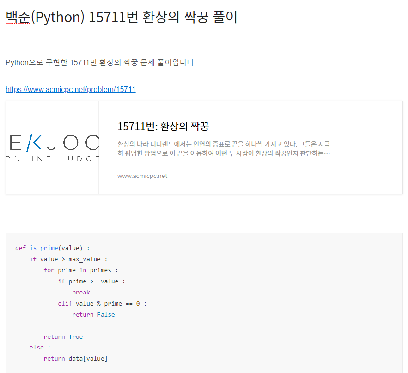Screen dimensions: 408x373
Task: Click the return True line in code
Action: 63,336
